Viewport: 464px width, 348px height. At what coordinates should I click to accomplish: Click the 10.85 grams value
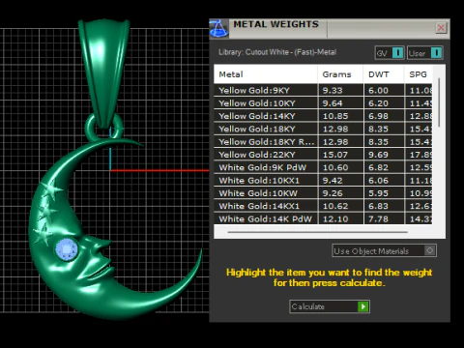pyautogui.click(x=335, y=116)
